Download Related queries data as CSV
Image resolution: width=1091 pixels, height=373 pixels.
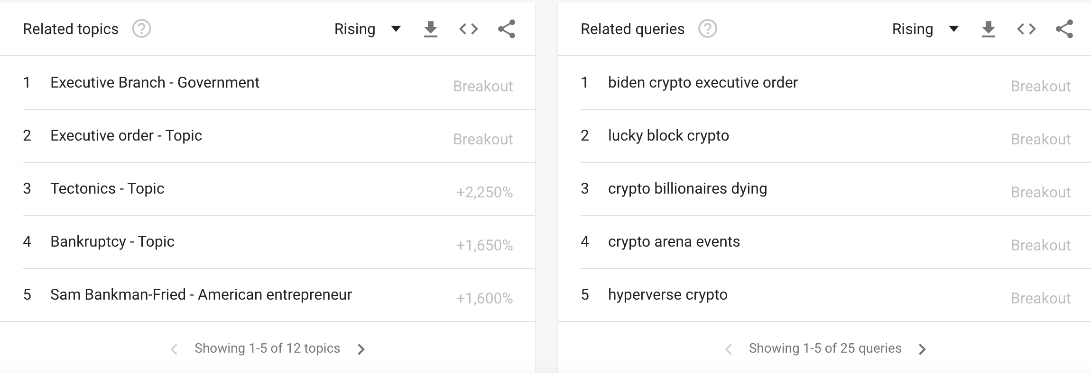coord(988,29)
